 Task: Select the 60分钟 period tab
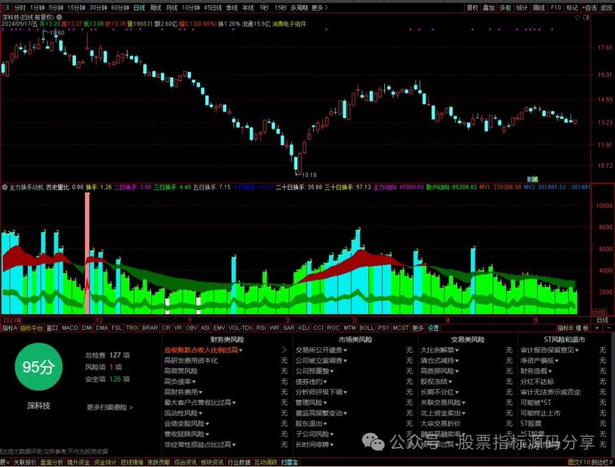(120, 7)
